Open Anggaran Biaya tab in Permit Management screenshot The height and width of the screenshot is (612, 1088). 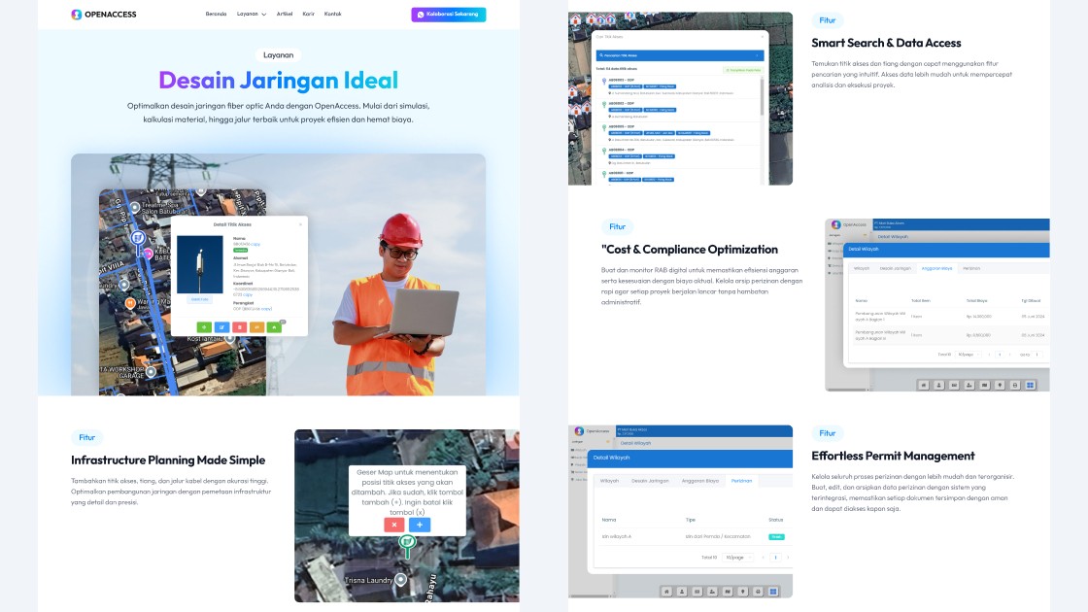click(x=700, y=481)
